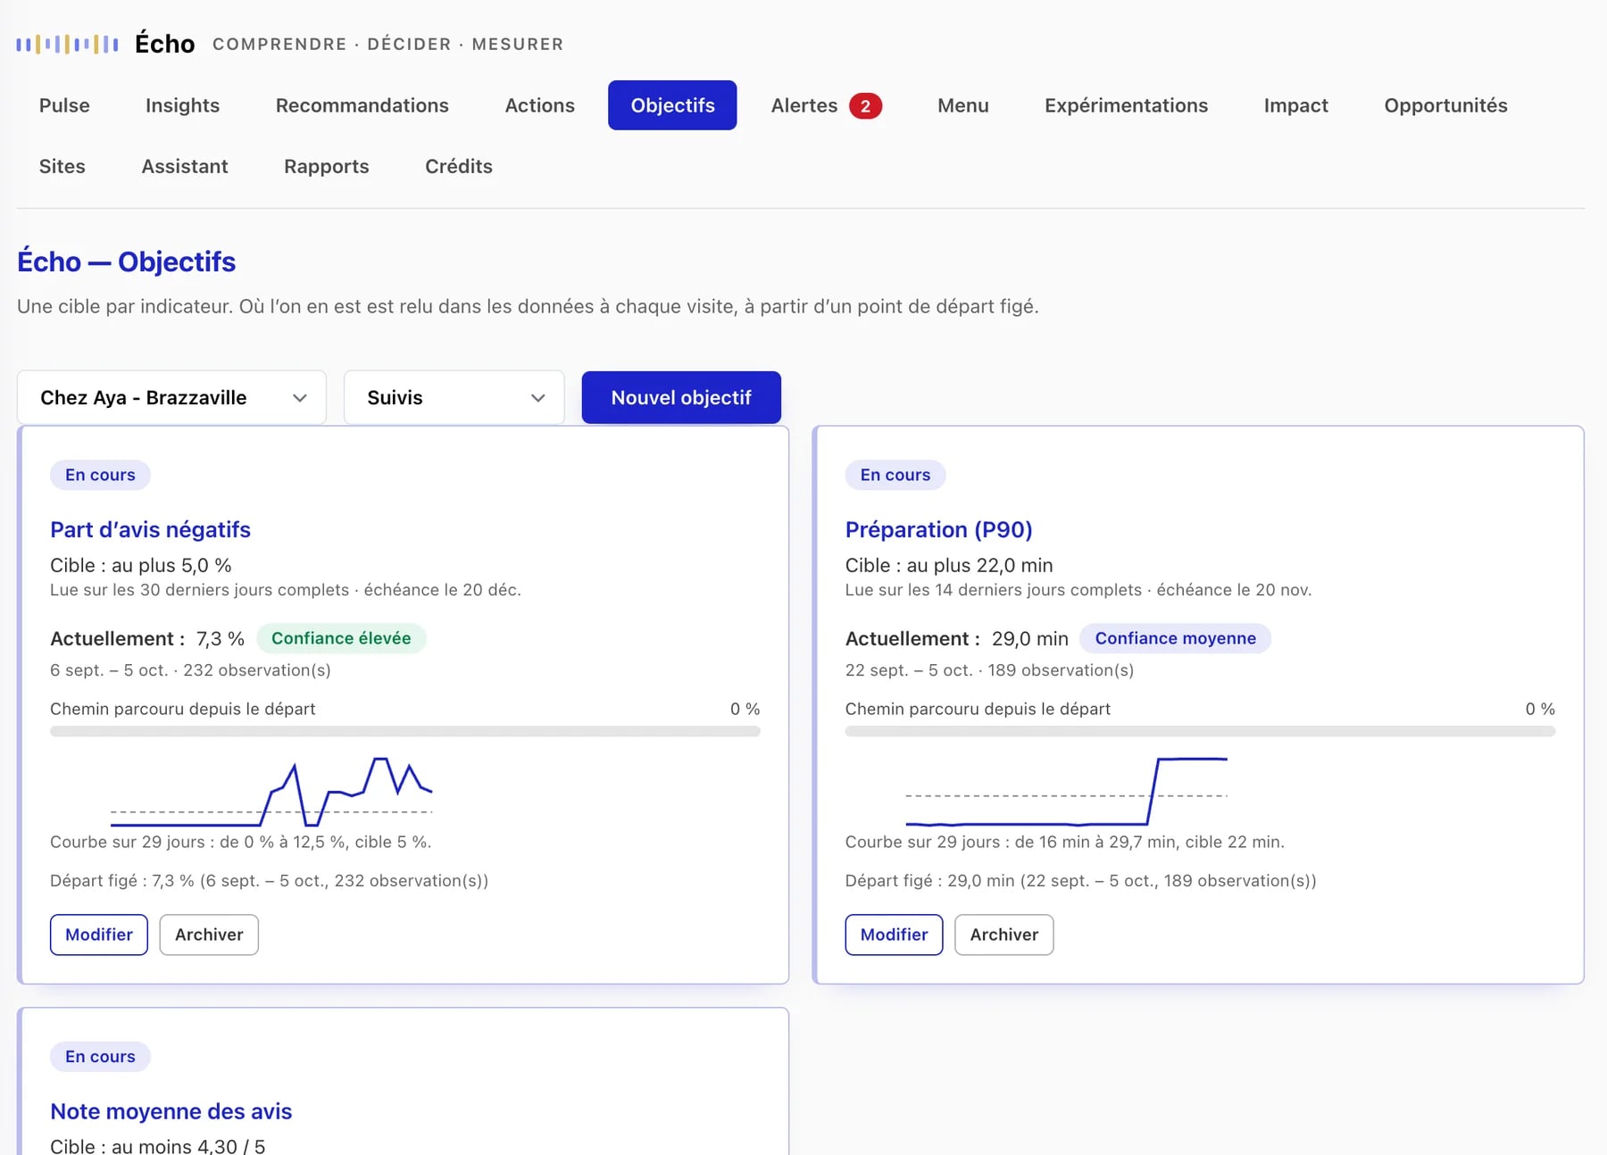Click the Nouvel objectif button
This screenshot has width=1607, height=1155.
[x=681, y=397]
